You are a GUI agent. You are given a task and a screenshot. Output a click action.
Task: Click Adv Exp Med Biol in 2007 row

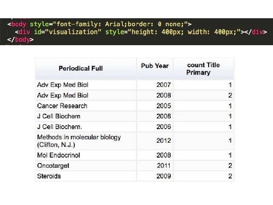pyautogui.click(x=63, y=85)
